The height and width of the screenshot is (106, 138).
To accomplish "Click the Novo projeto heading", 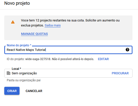I will click(17, 3).
